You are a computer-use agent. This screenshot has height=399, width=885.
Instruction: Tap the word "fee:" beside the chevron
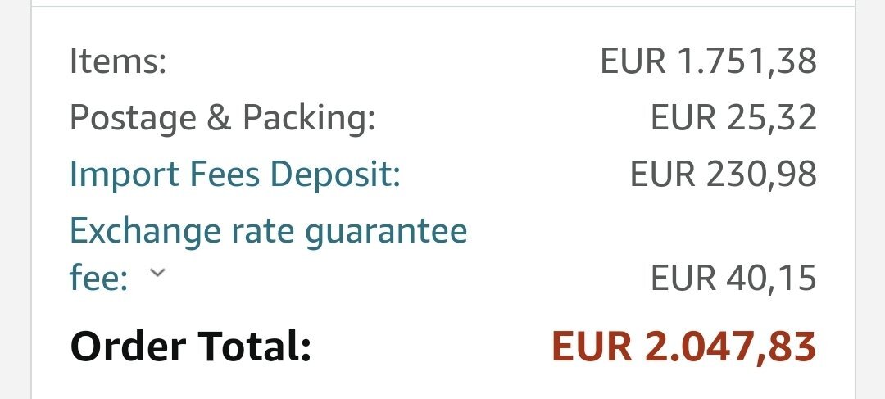point(99,279)
